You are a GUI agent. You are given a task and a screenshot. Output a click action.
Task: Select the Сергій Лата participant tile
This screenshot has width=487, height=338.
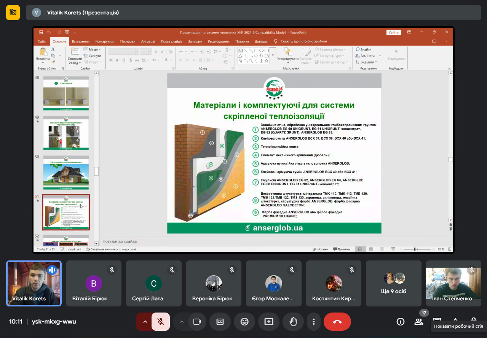click(x=154, y=283)
